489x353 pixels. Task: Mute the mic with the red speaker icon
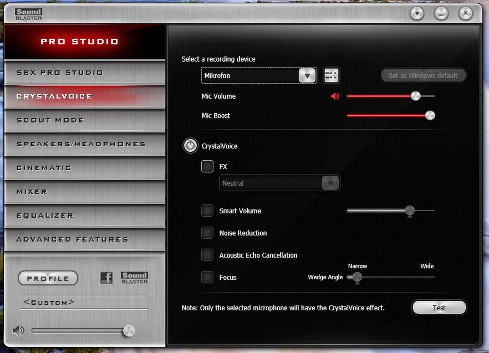tap(335, 96)
